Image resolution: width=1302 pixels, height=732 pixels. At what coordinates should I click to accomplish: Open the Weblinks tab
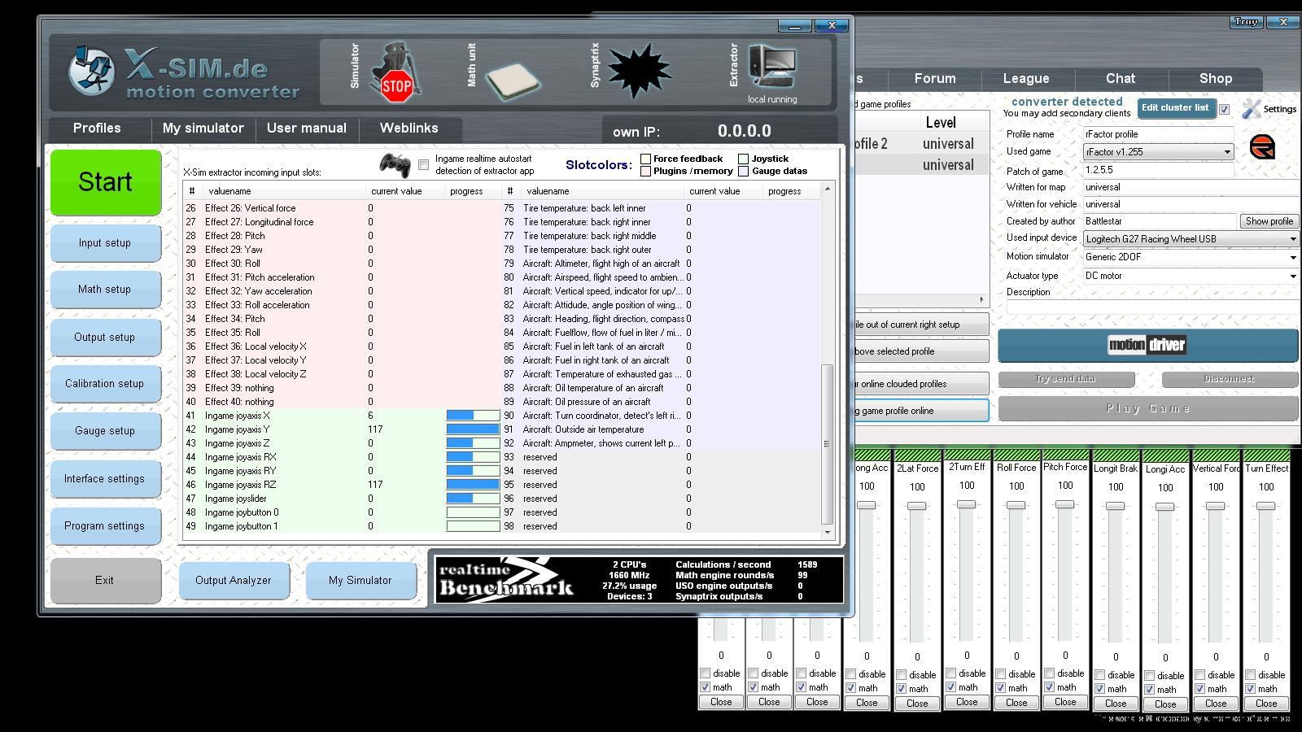pos(409,129)
